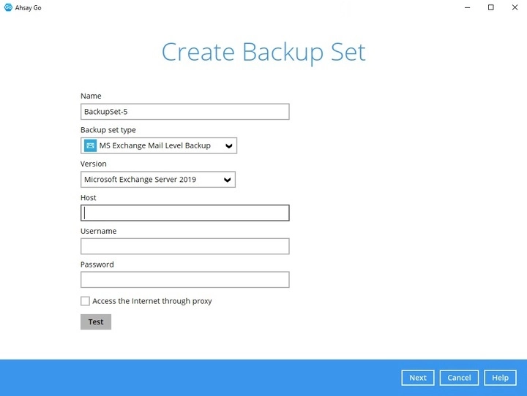Click the 'Name' label text
This screenshot has width=527, height=396.
[91, 96]
